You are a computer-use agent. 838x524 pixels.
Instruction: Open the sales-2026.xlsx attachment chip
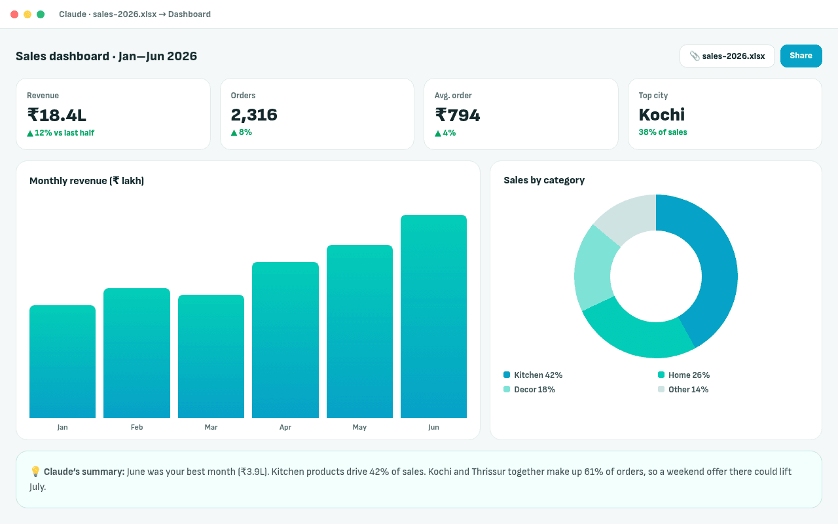[727, 56]
